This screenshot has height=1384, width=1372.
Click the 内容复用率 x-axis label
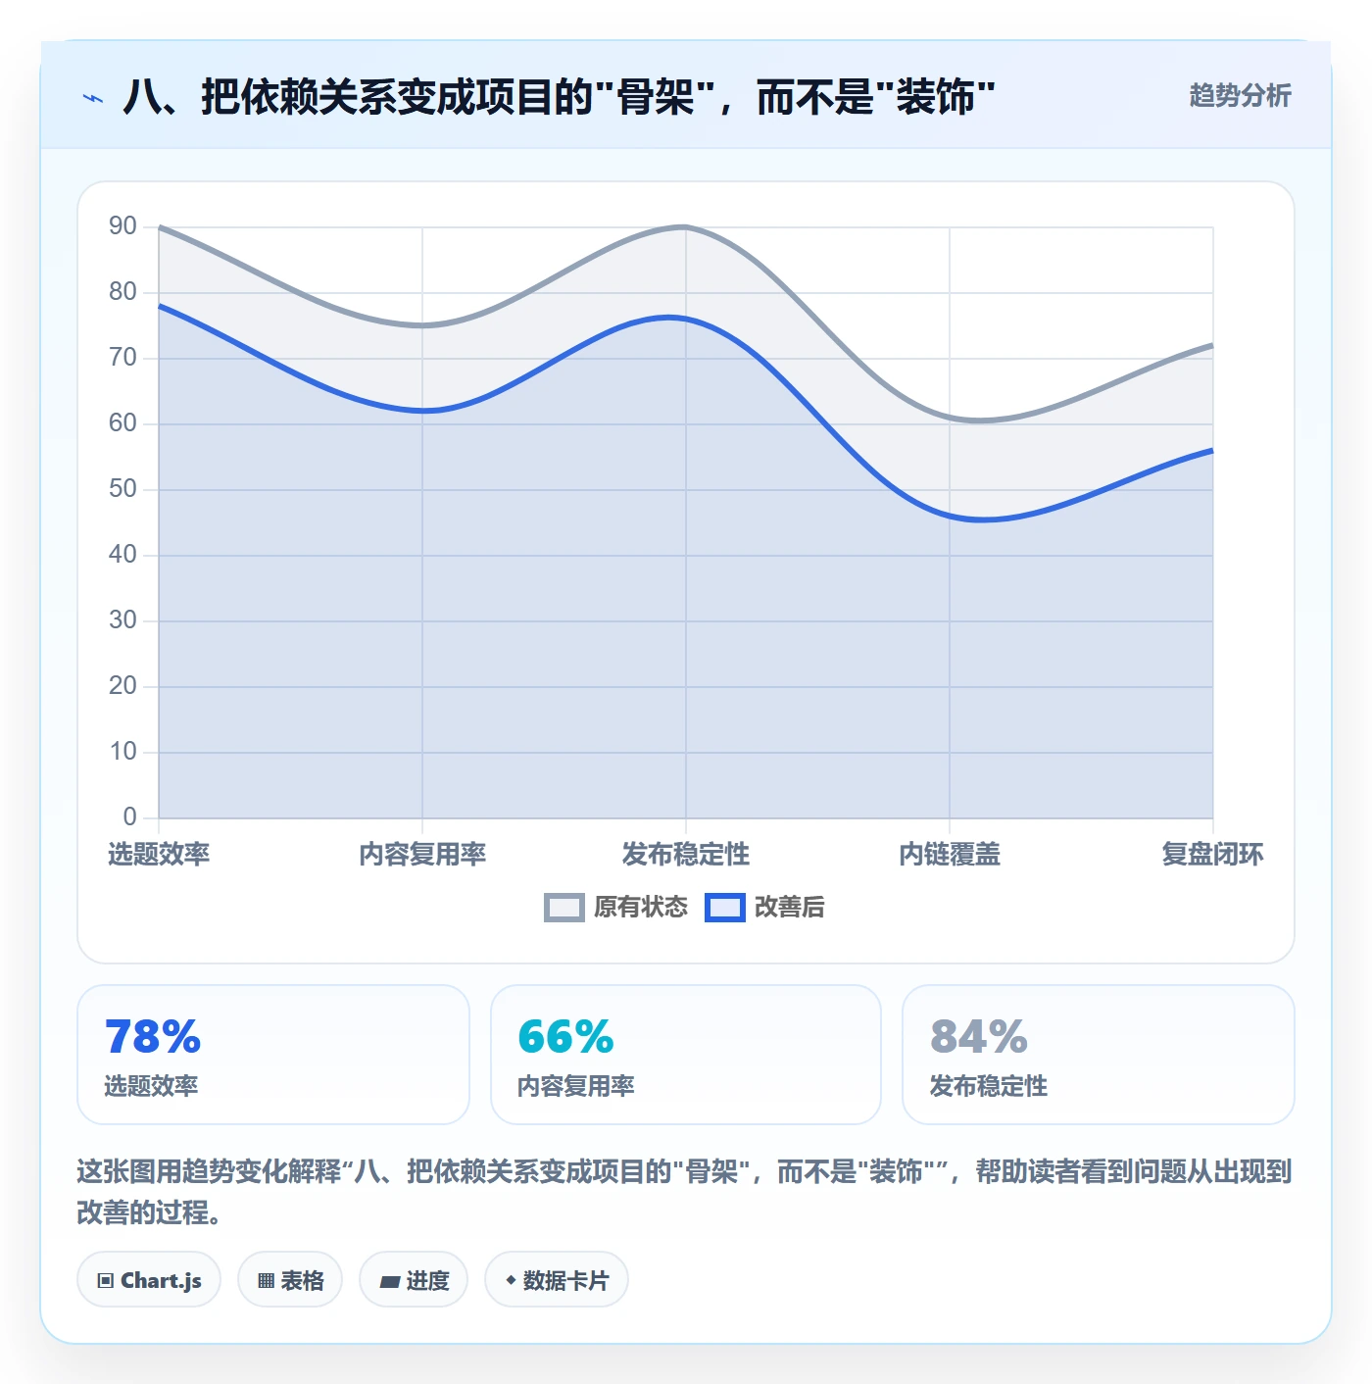[422, 855]
